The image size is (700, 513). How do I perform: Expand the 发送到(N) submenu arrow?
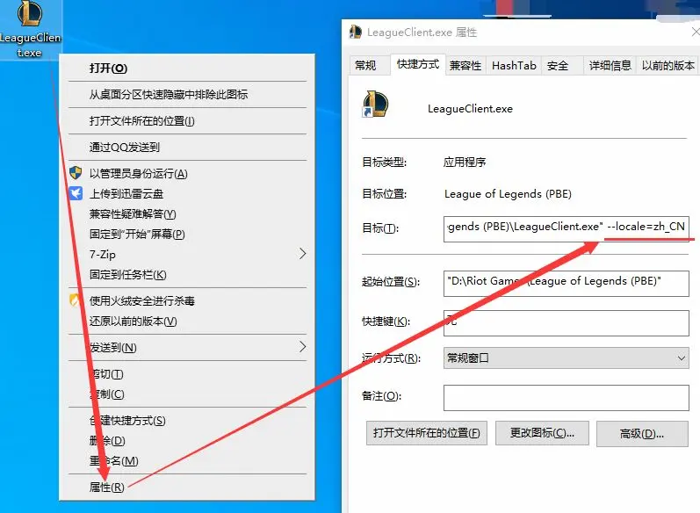pyautogui.click(x=303, y=347)
